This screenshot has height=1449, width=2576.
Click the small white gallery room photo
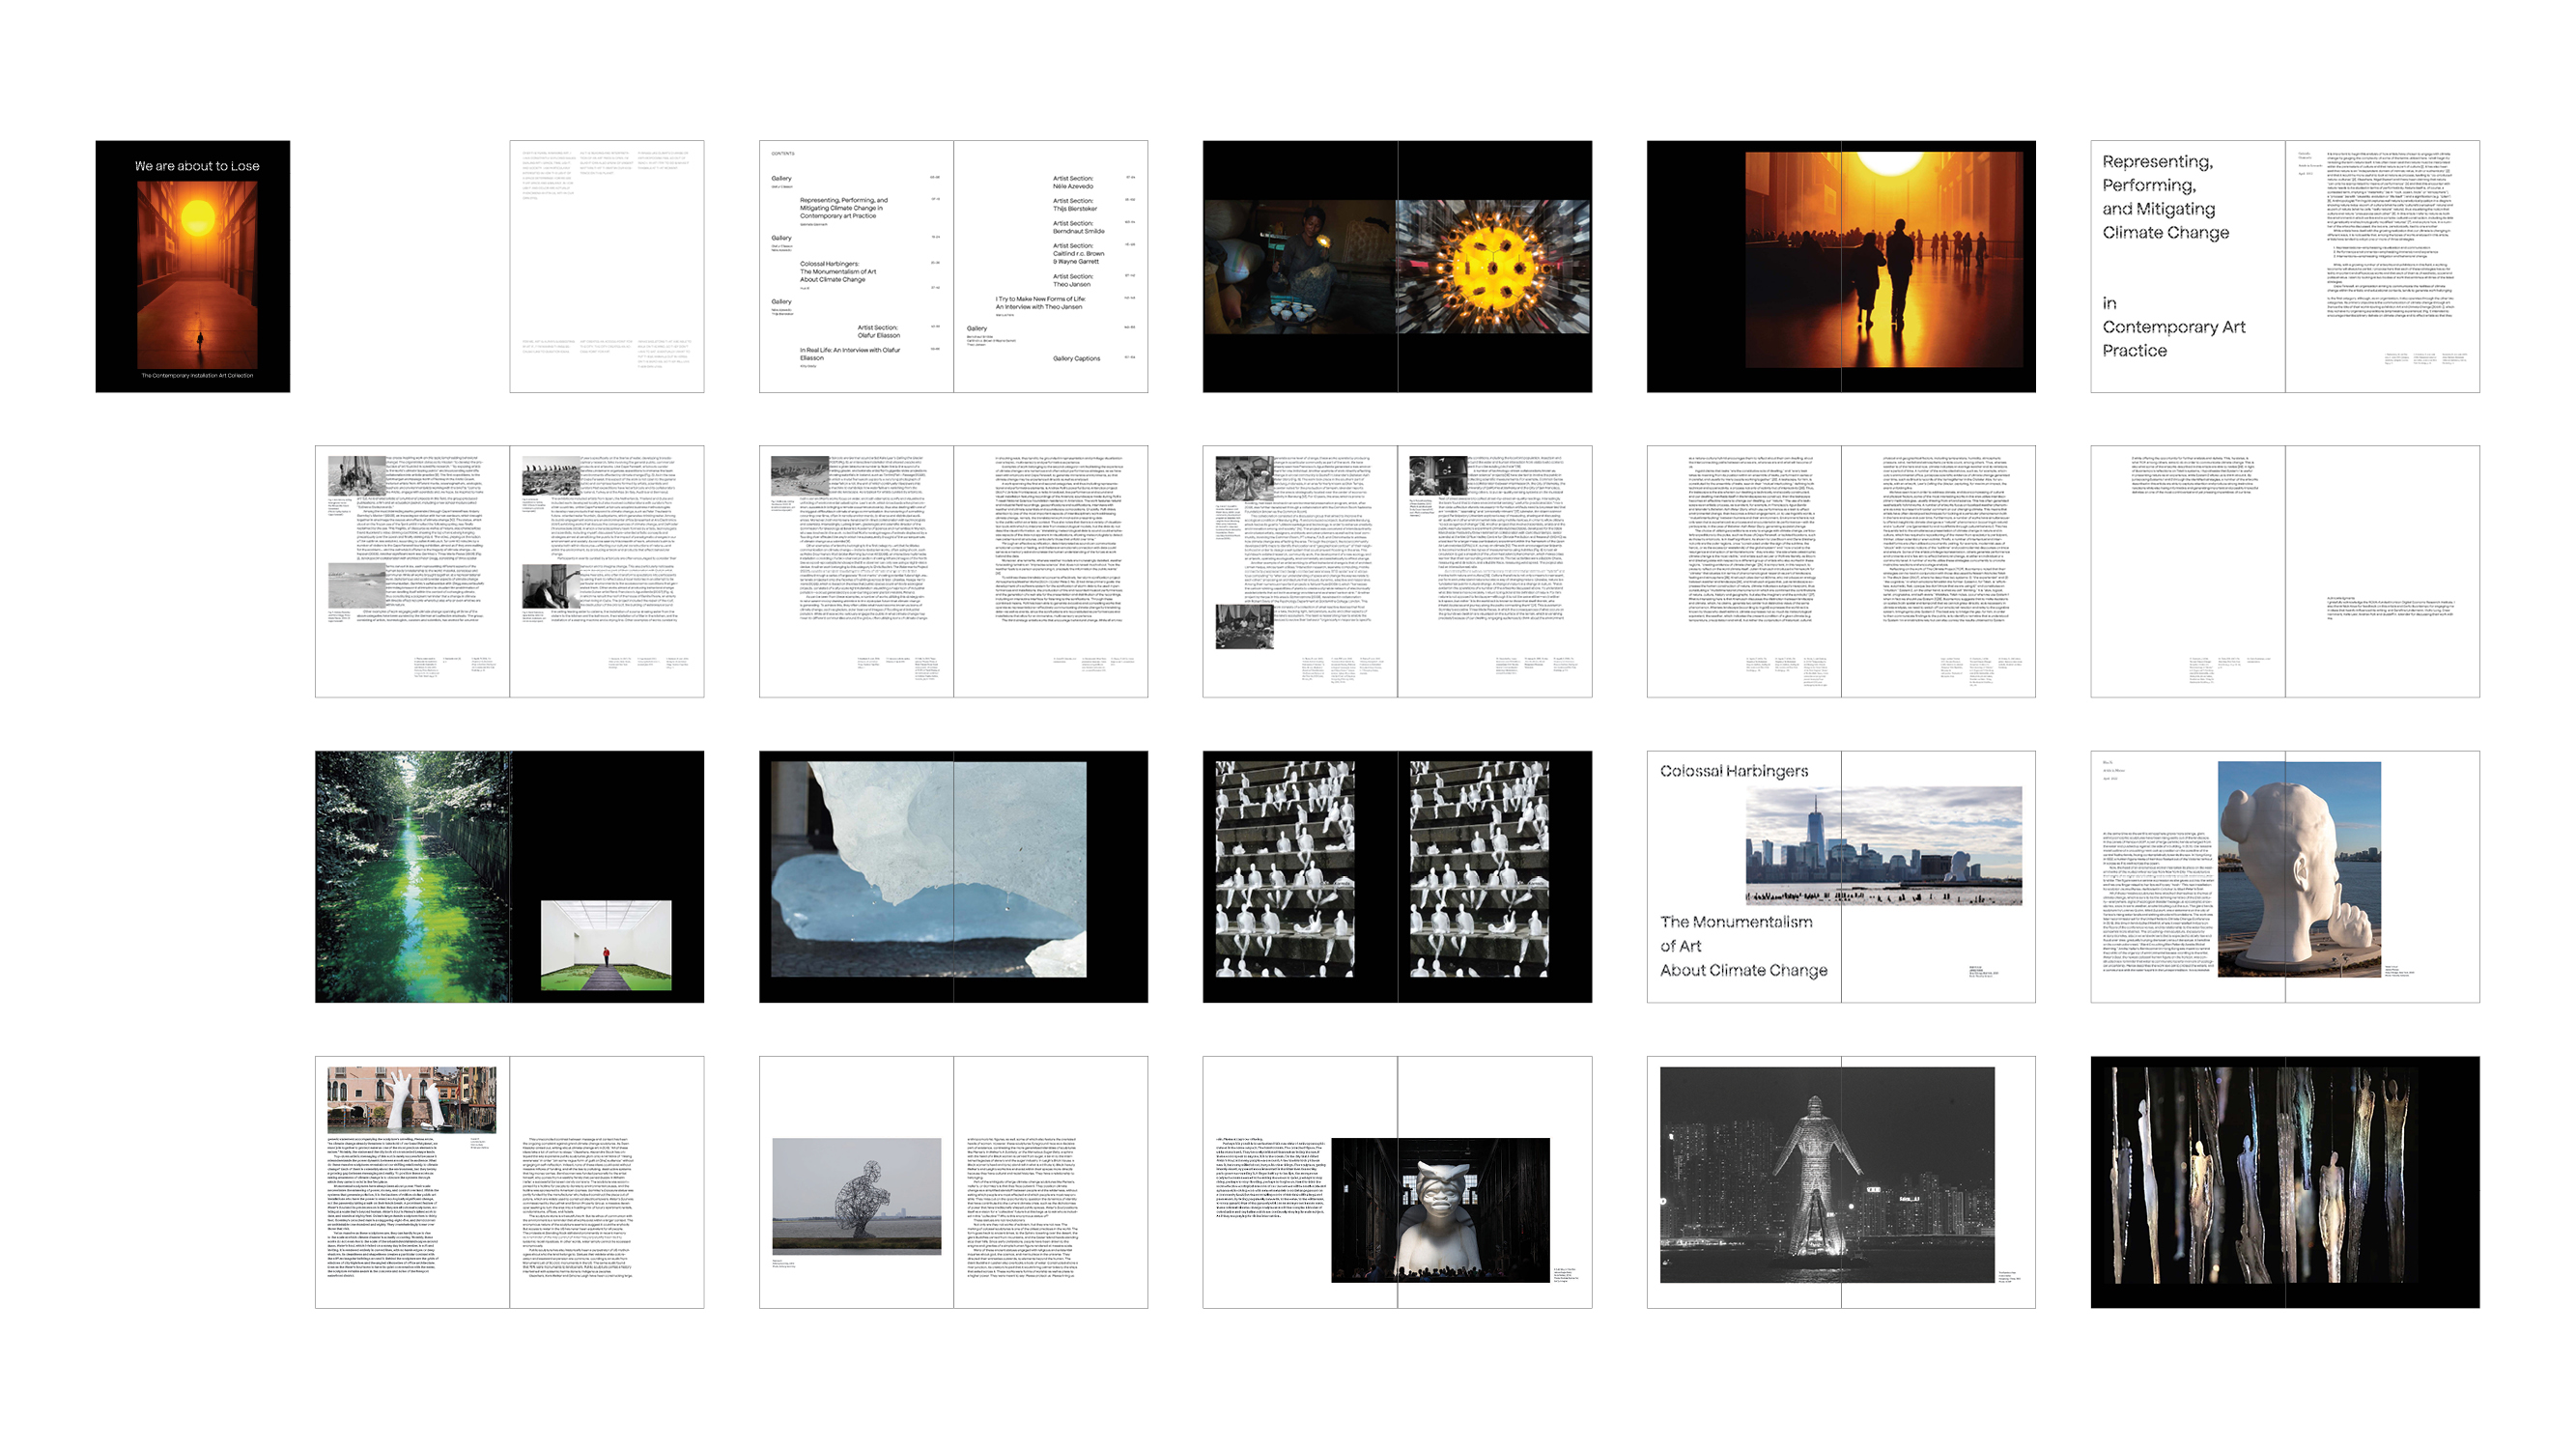606,945
